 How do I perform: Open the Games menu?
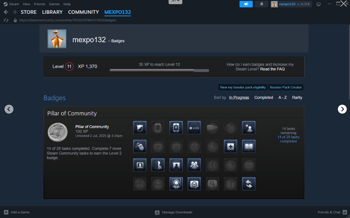(54, 4)
